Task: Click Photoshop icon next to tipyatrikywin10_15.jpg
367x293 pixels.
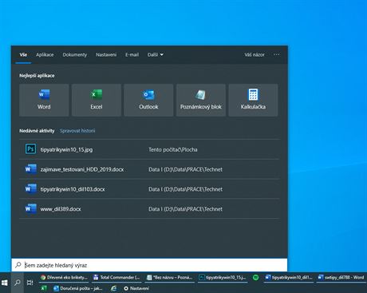Action: pyautogui.click(x=30, y=149)
